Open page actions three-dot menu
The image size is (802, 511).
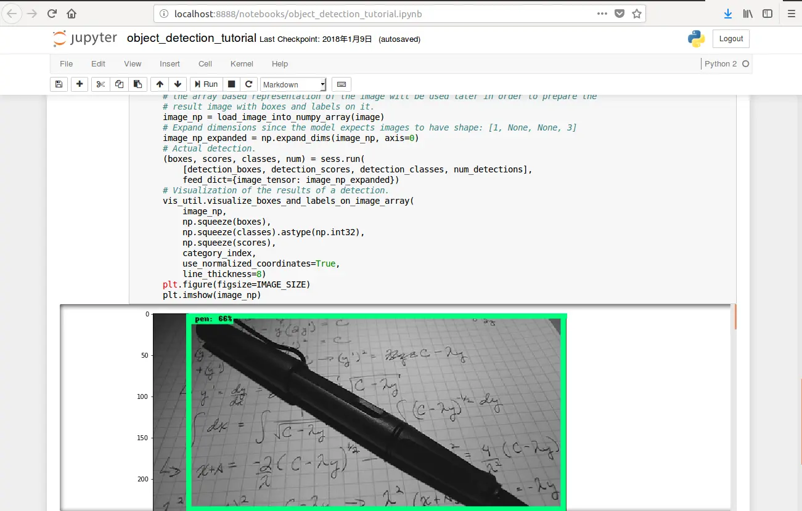tap(602, 14)
